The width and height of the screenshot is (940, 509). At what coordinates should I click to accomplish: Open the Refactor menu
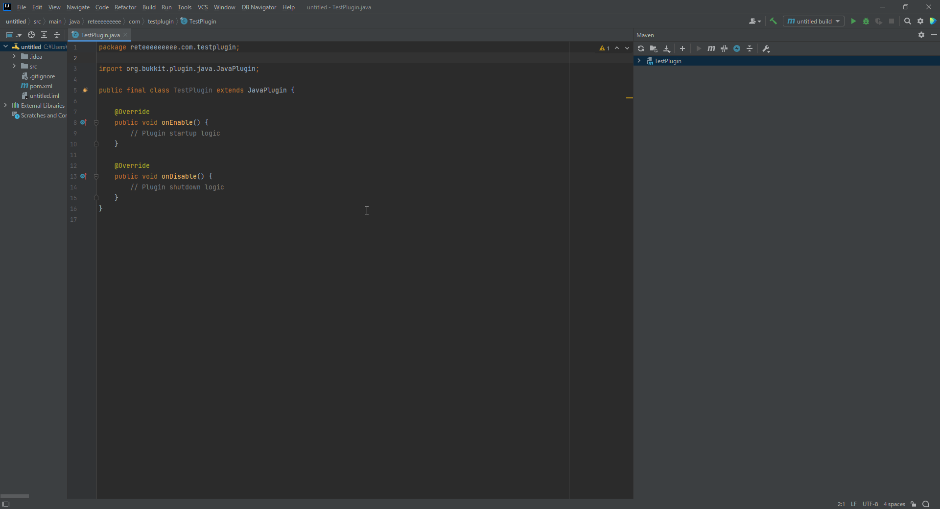point(125,7)
